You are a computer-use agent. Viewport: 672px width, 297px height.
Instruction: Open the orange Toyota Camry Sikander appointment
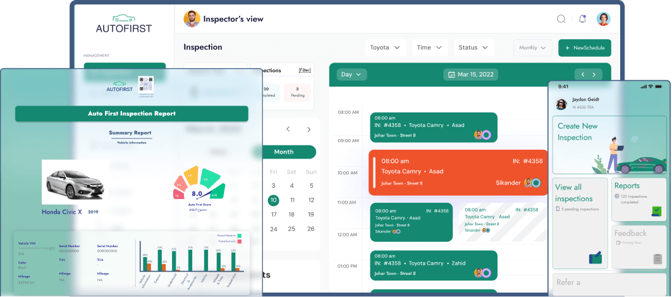point(458,173)
